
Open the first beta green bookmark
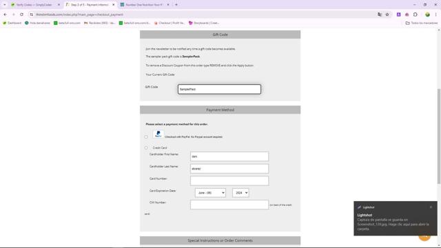(67, 23)
